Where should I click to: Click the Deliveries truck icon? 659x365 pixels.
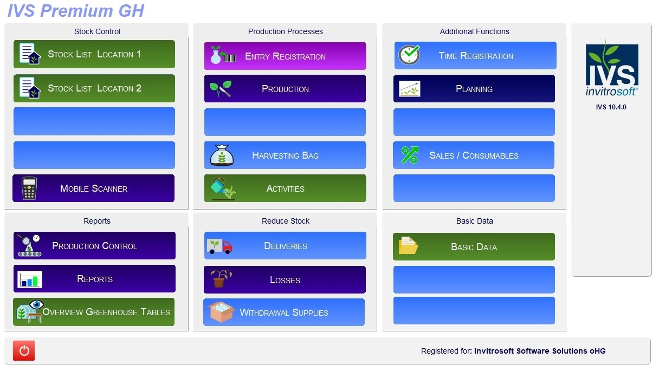click(x=219, y=246)
